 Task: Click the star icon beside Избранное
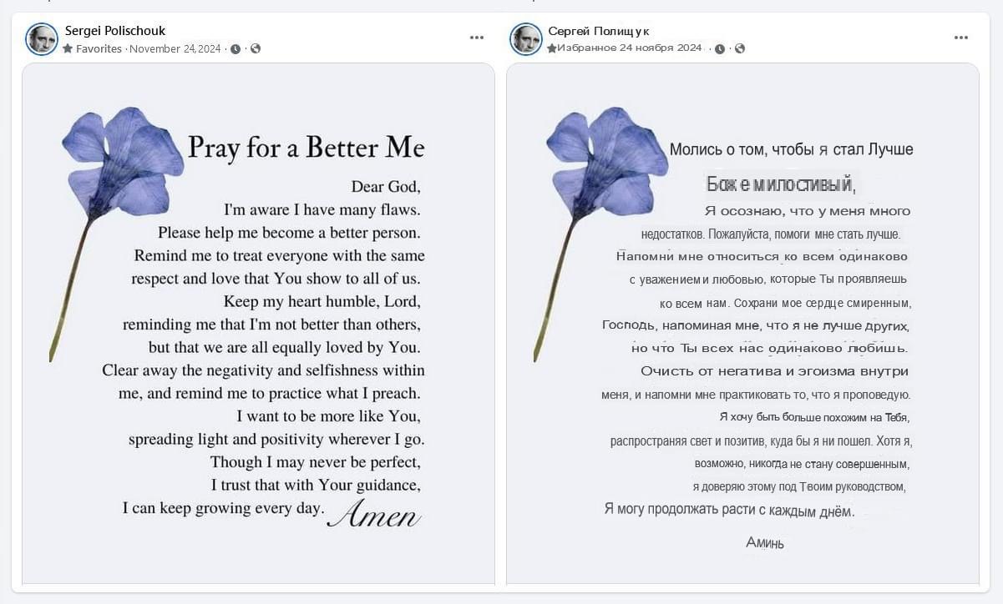coord(551,48)
